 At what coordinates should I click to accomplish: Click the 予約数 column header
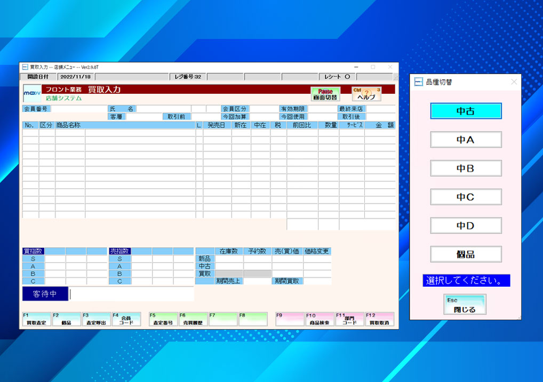click(257, 251)
